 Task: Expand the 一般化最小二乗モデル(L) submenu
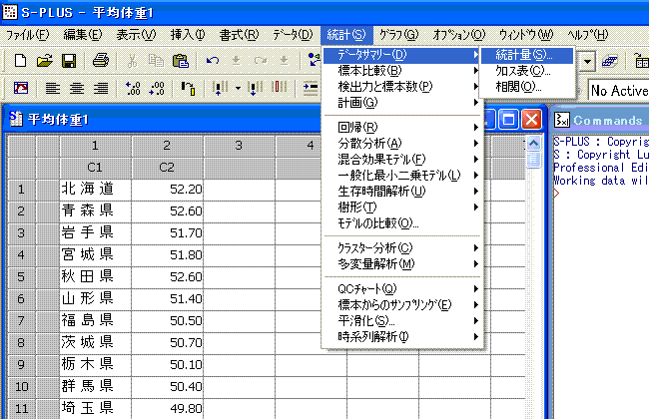coord(402,175)
